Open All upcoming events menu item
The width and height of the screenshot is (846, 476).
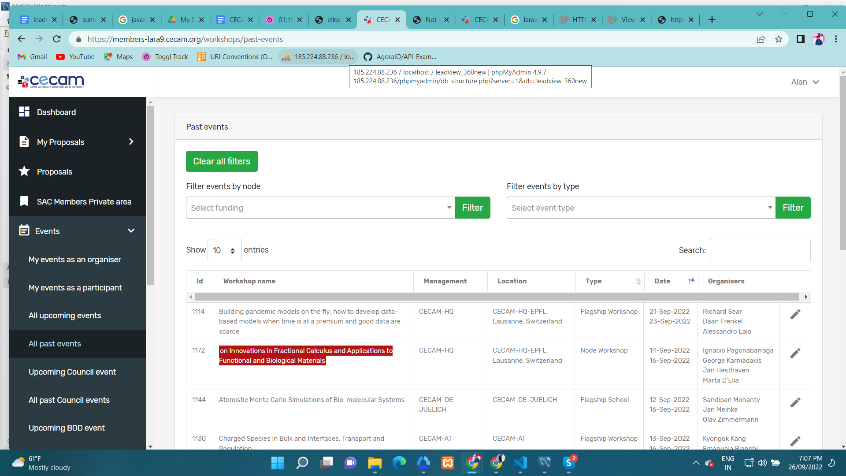tap(65, 316)
